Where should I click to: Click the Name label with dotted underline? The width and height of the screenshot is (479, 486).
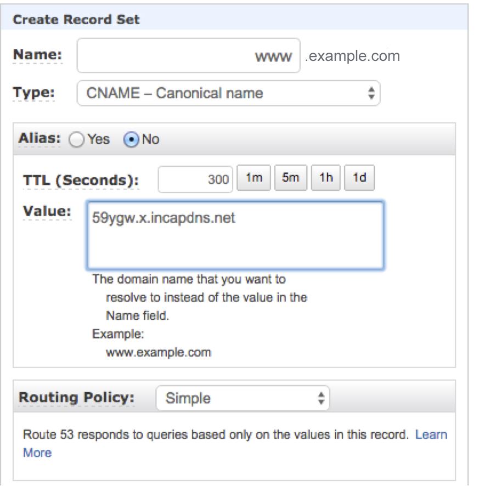tap(37, 55)
